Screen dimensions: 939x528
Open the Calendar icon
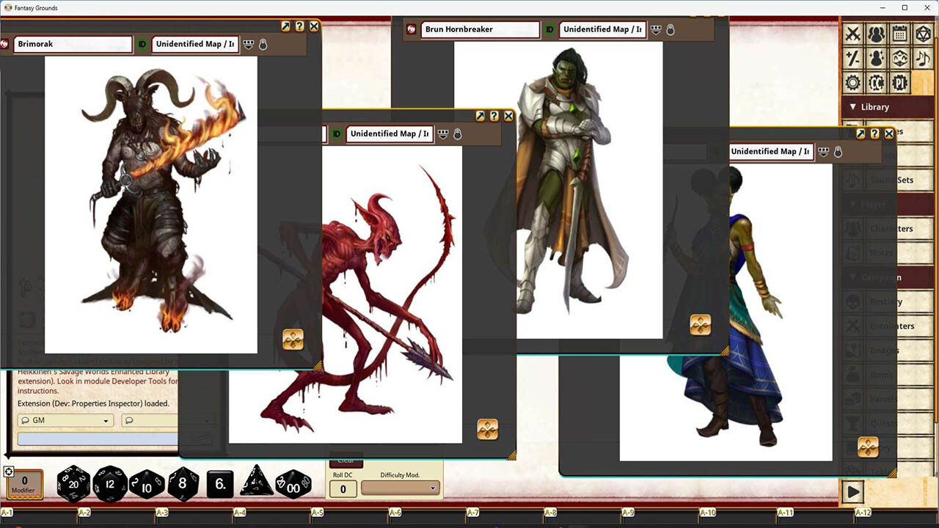click(902, 34)
